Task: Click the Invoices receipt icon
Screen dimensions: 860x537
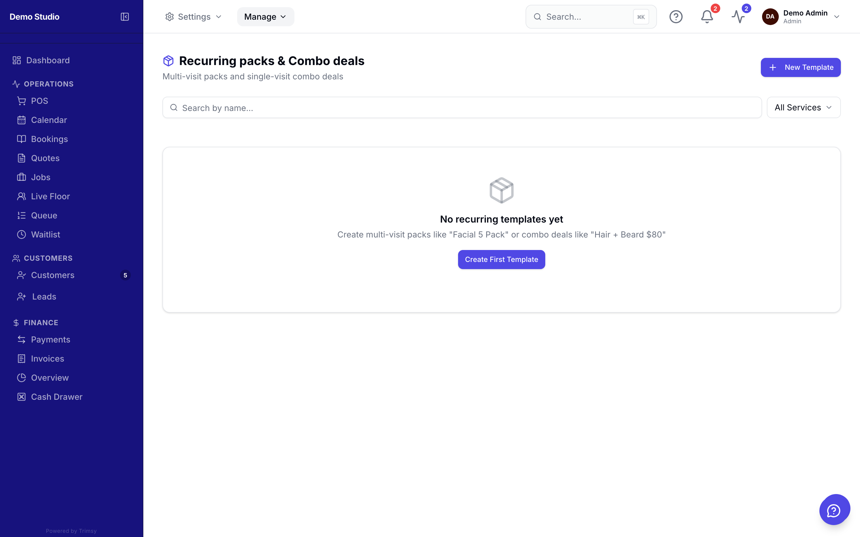Action: 21,359
